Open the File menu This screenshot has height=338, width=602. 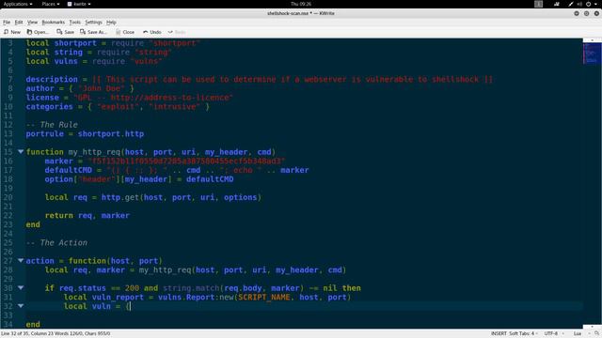point(7,23)
